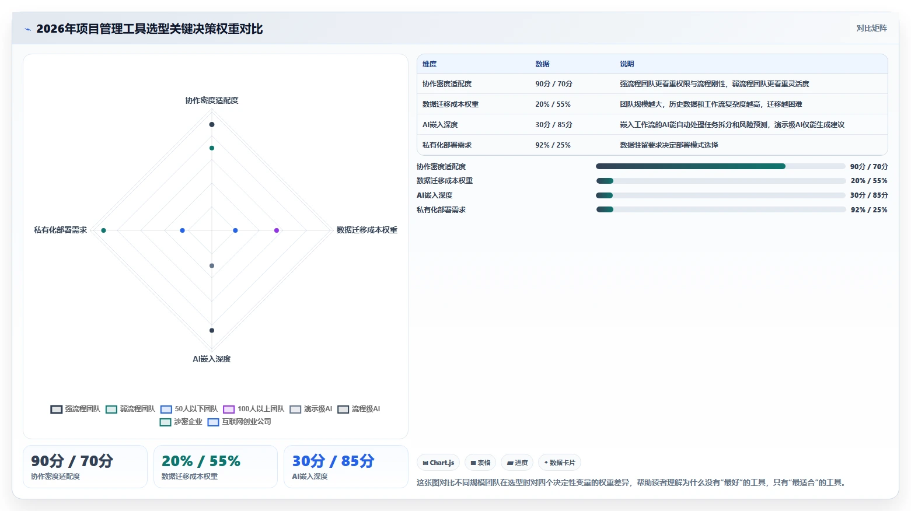Screen dimensions: 911x511
Task: Click the 维度 column header
Action: tap(430, 64)
